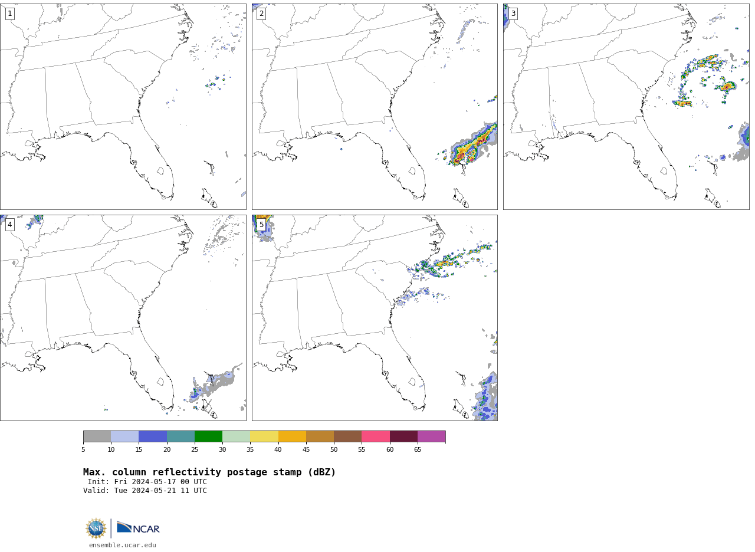Viewport: 755px width, 552px height.
Task: Click the number label '4' on fourth panel
Action: click(9, 225)
